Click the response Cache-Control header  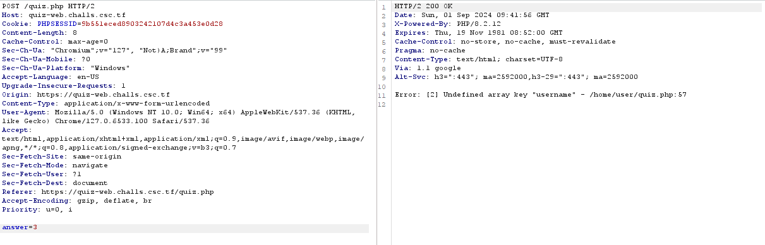click(x=505, y=41)
